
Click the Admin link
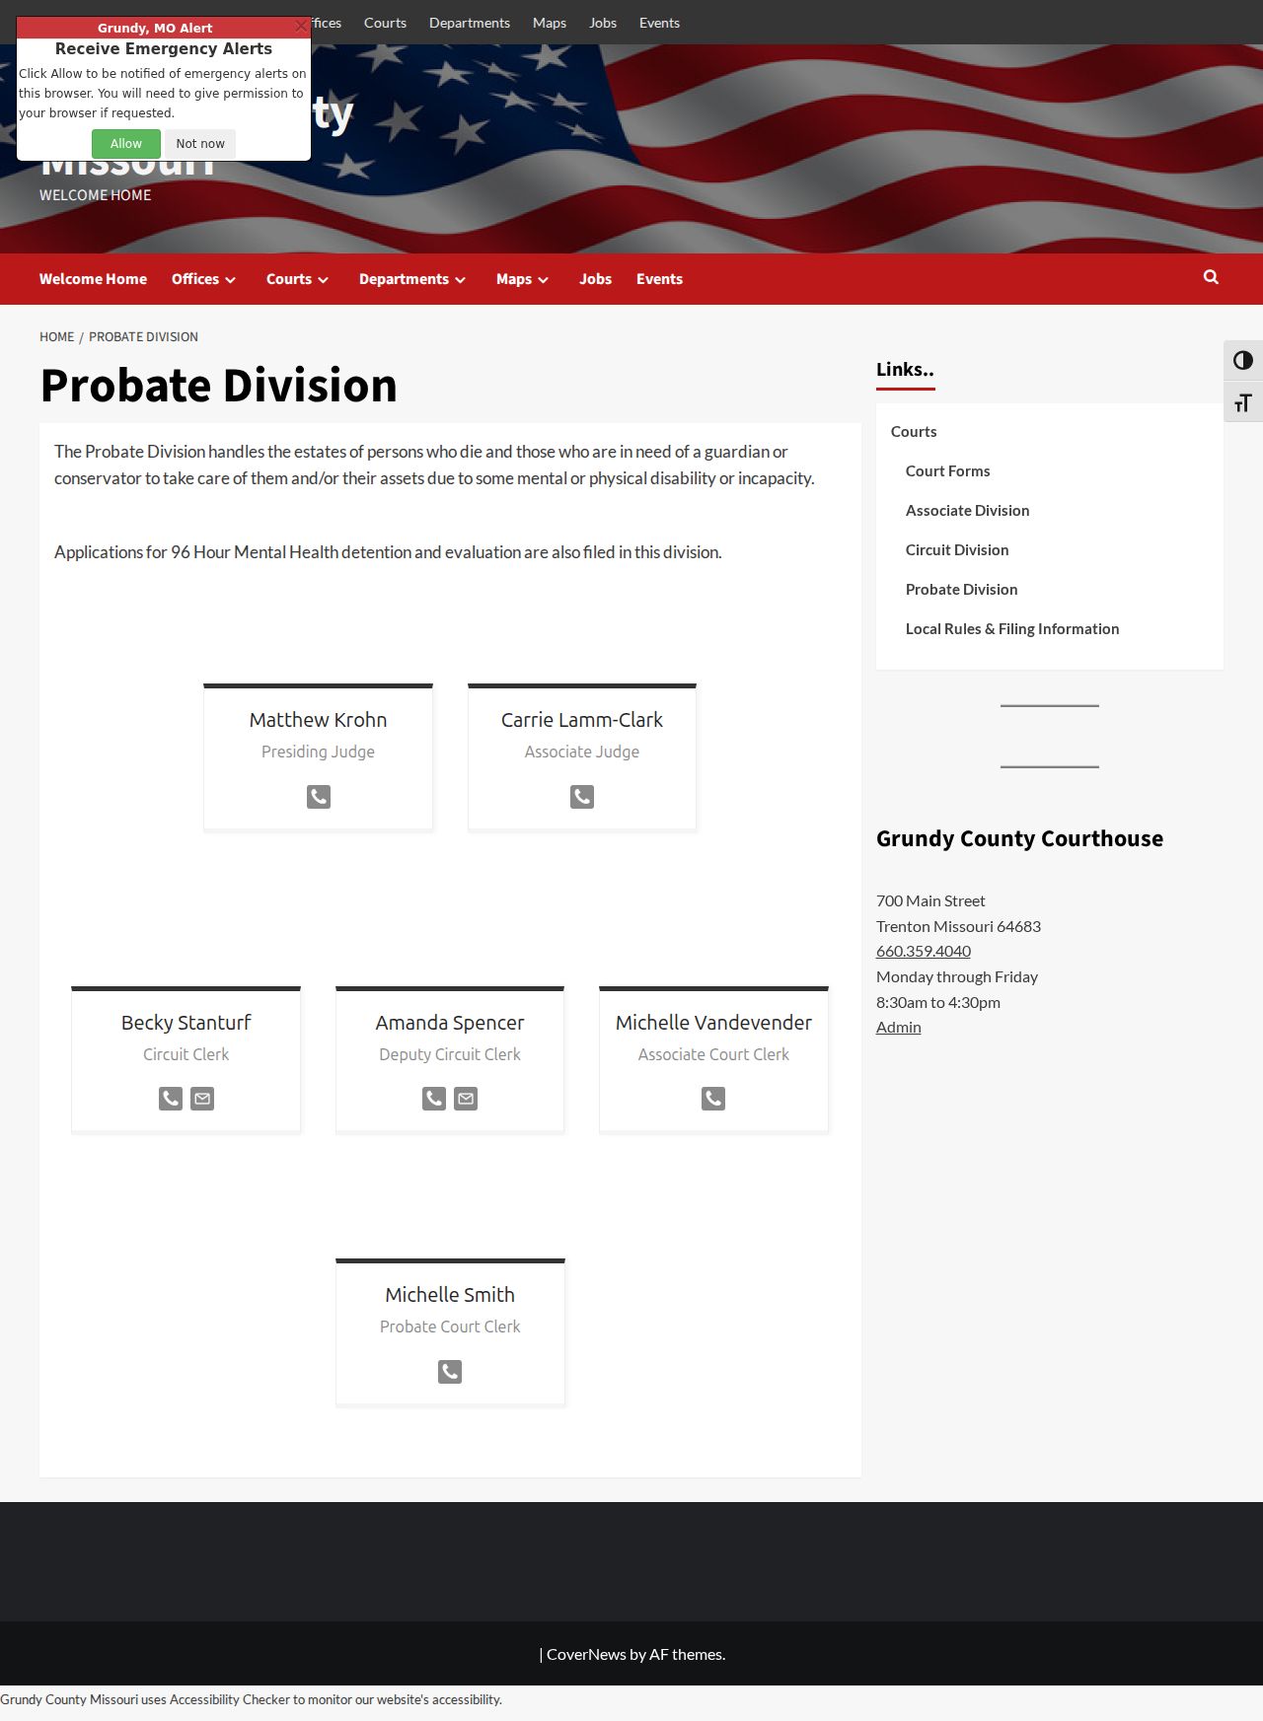click(x=899, y=1027)
